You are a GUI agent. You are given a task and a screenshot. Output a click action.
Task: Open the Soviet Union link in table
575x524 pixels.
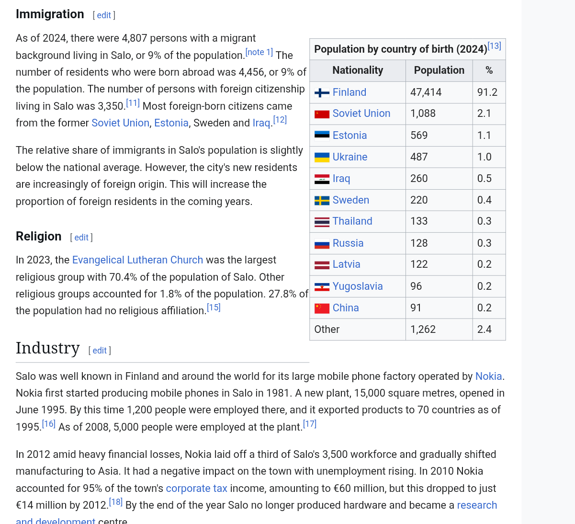pos(361,114)
